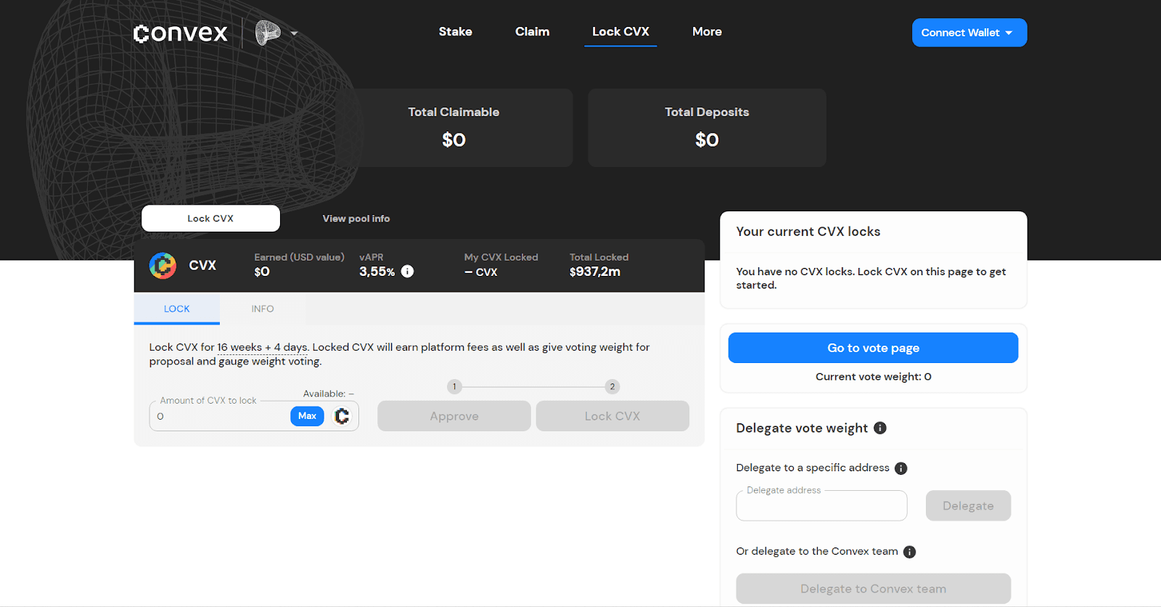This screenshot has width=1161, height=607.
Task: Click the '16 weeks + 4 days' underlined text
Action: click(263, 348)
